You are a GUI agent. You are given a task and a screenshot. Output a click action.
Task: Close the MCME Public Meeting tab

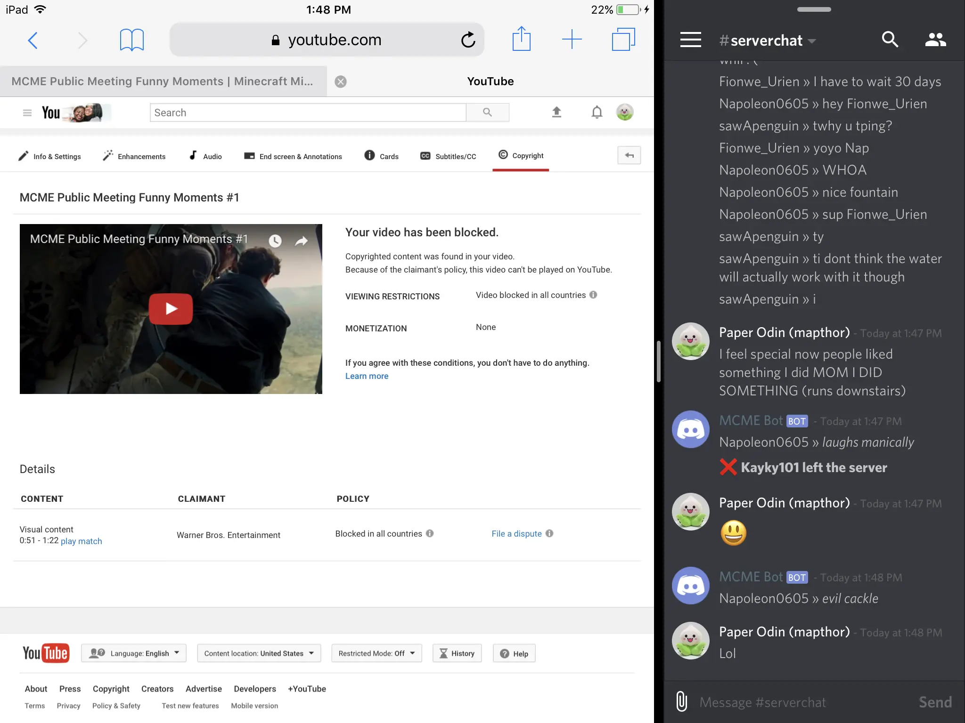341,81
